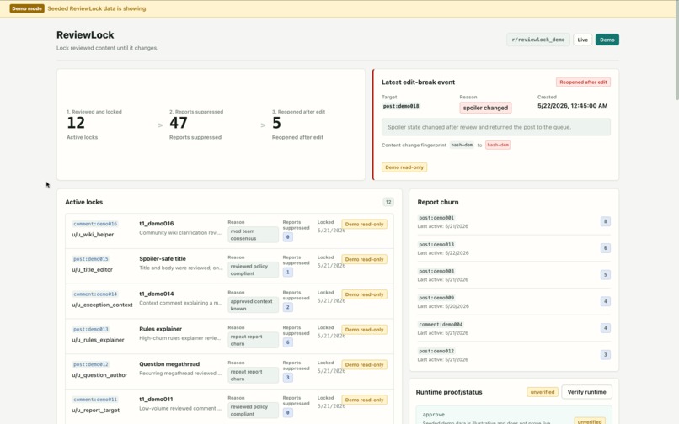Click user u/u_wiki_helper
679x424 pixels.
pos(93,235)
